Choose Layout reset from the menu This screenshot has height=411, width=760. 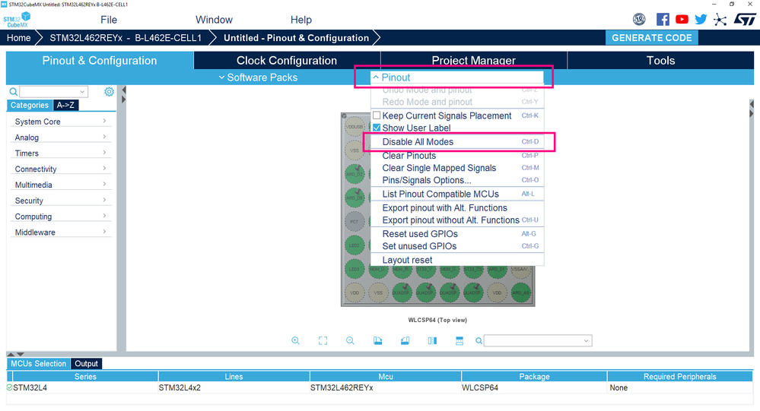456,260
